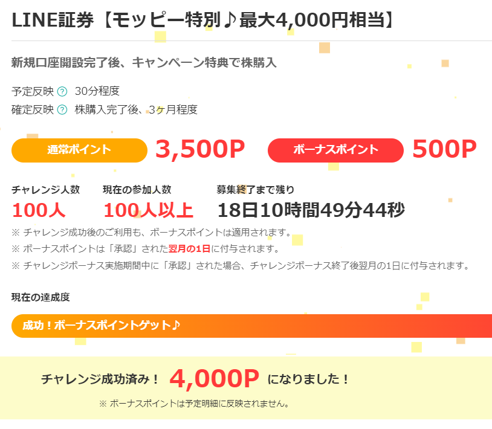
Task: Click the チャレンジ成功済み！ banner text
Action: click(x=101, y=379)
